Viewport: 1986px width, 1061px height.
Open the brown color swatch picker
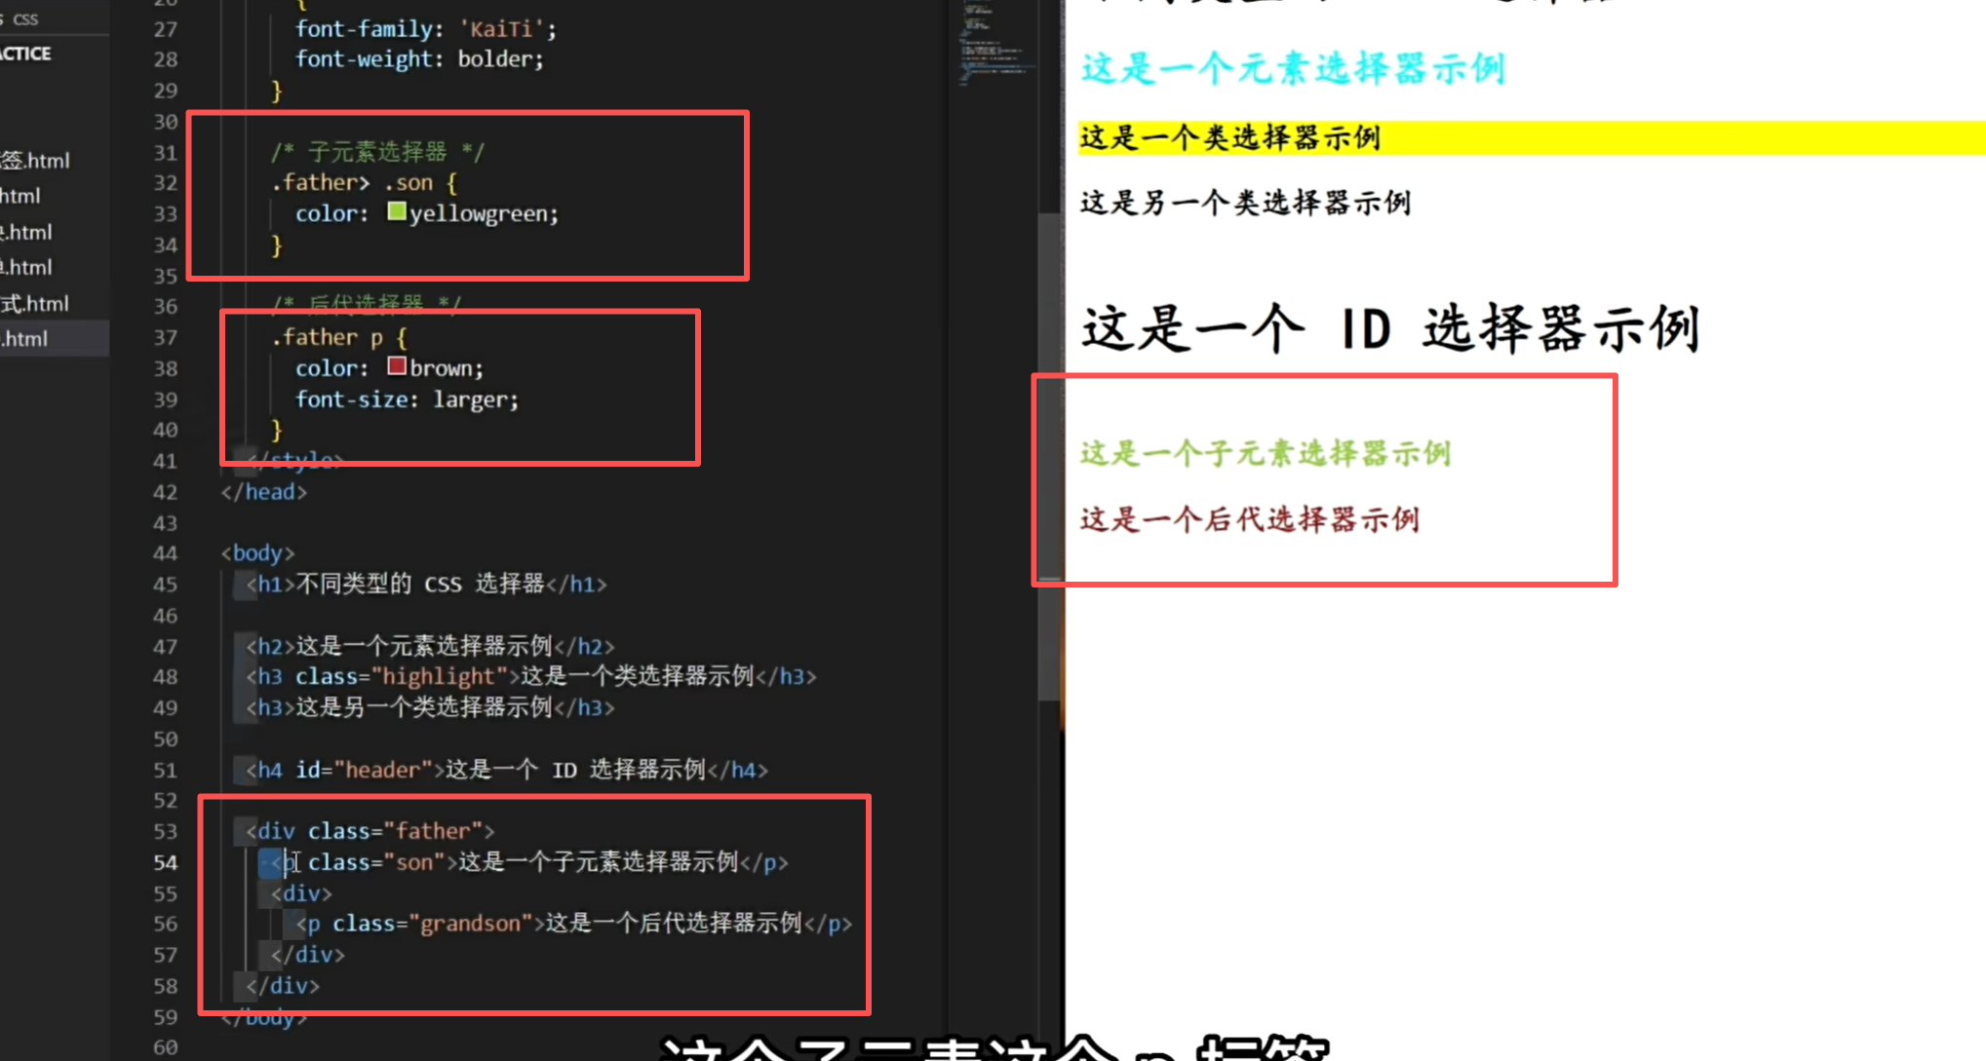coord(397,366)
